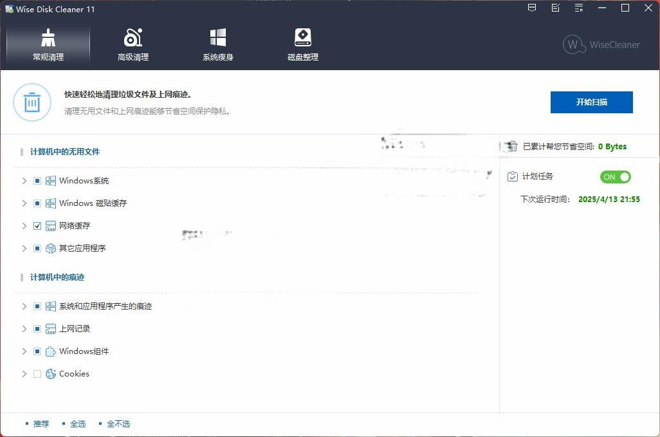
Task: Go to the 磁盘整理 tab
Action: pyautogui.click(x=302, y=45)
